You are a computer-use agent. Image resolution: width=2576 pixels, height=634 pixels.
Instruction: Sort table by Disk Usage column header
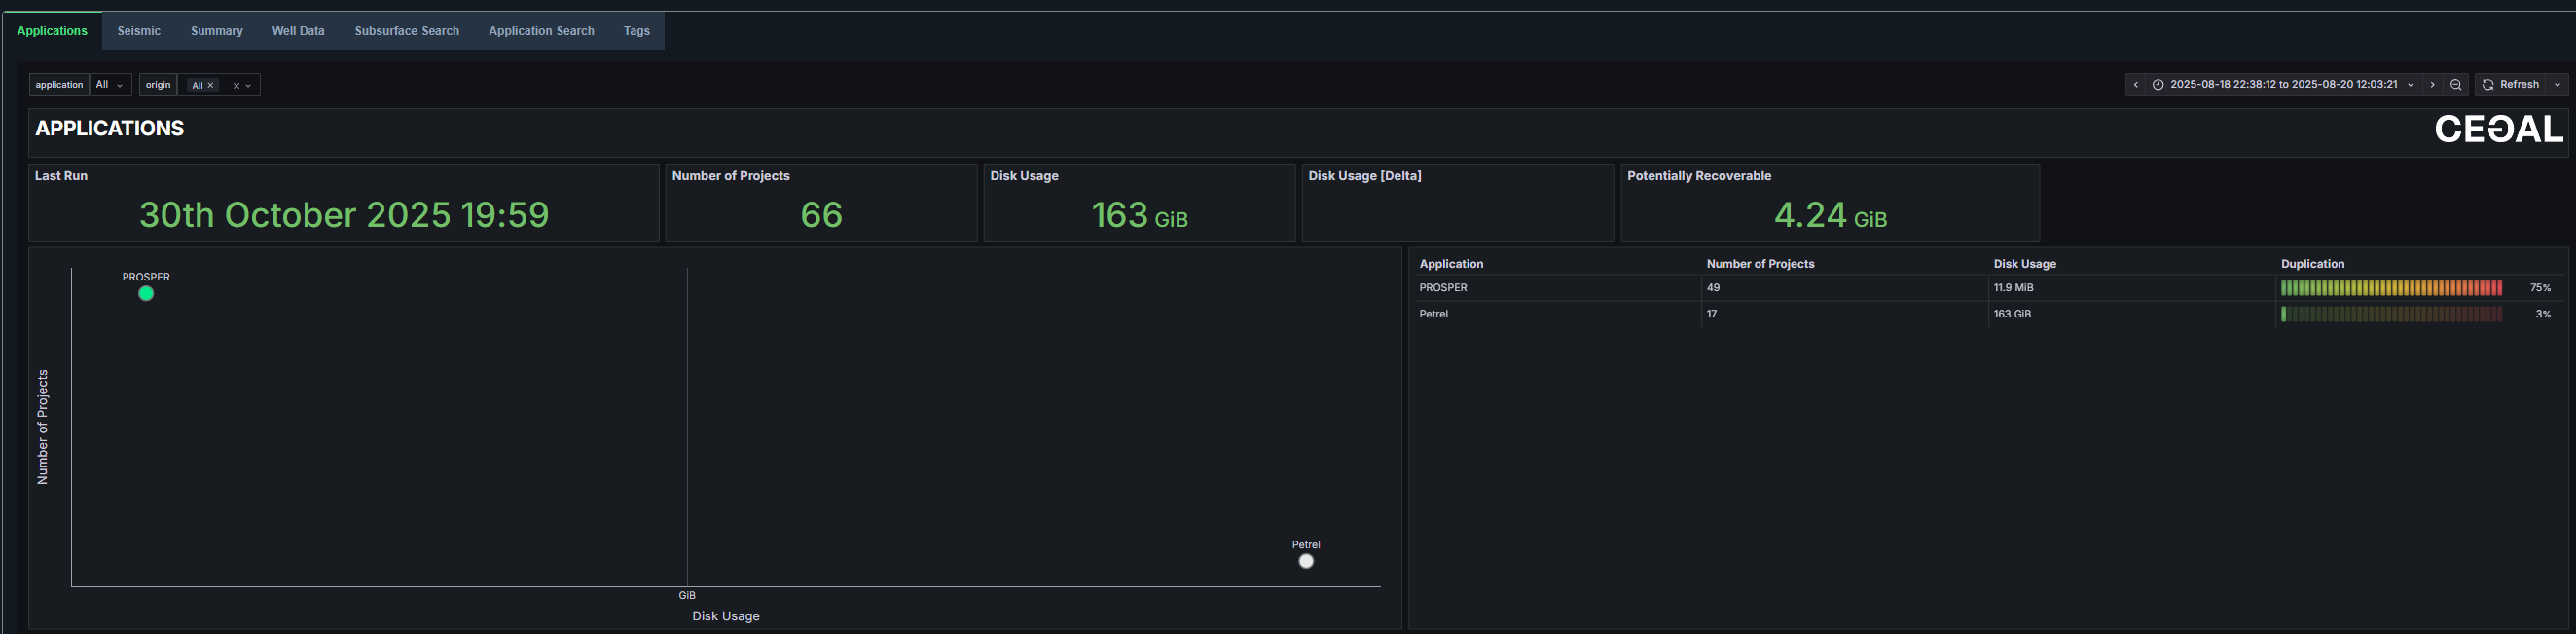[2024, 264]
